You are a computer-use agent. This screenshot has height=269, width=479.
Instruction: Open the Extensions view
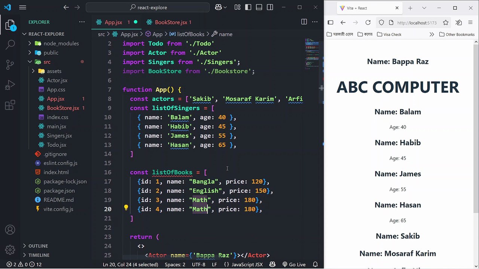(x=10, y=105)
